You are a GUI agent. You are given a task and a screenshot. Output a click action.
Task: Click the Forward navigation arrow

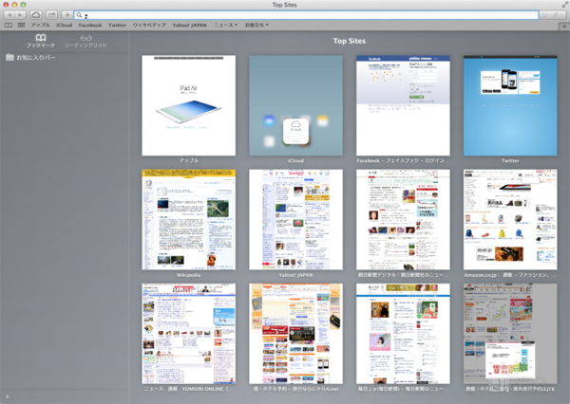[21, 15]
